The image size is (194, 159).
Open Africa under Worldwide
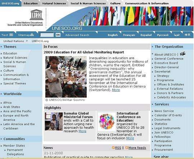point(7,103)
